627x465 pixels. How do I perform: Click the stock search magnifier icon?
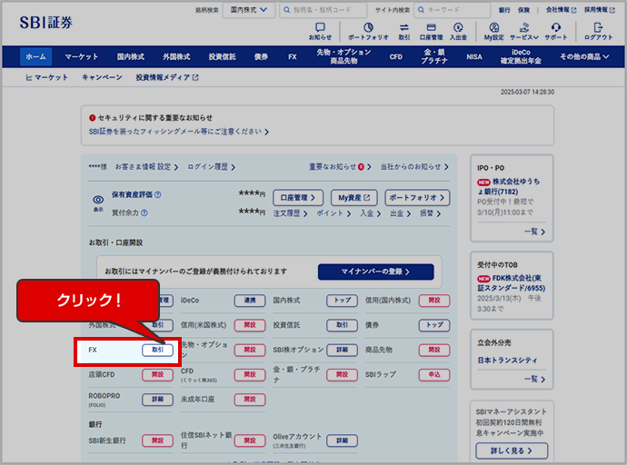tap(287, 10)
